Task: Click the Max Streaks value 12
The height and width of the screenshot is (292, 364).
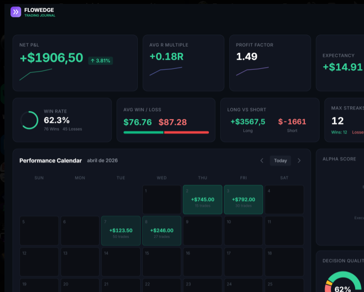Action: pyautogui.click(x=337, y=121)
